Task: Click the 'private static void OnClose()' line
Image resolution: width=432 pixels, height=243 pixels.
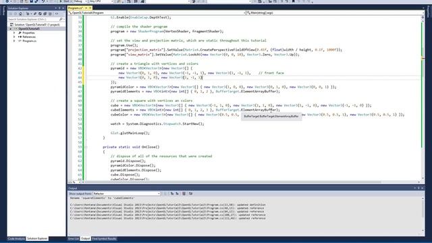Action: 131,147
